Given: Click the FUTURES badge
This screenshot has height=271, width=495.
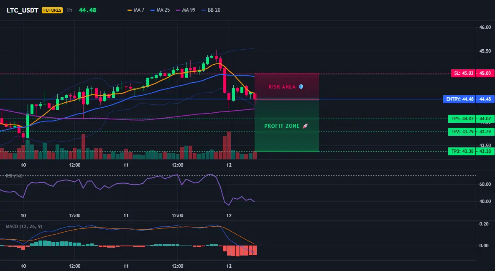Looking at the screenshot, I should 52,10.
